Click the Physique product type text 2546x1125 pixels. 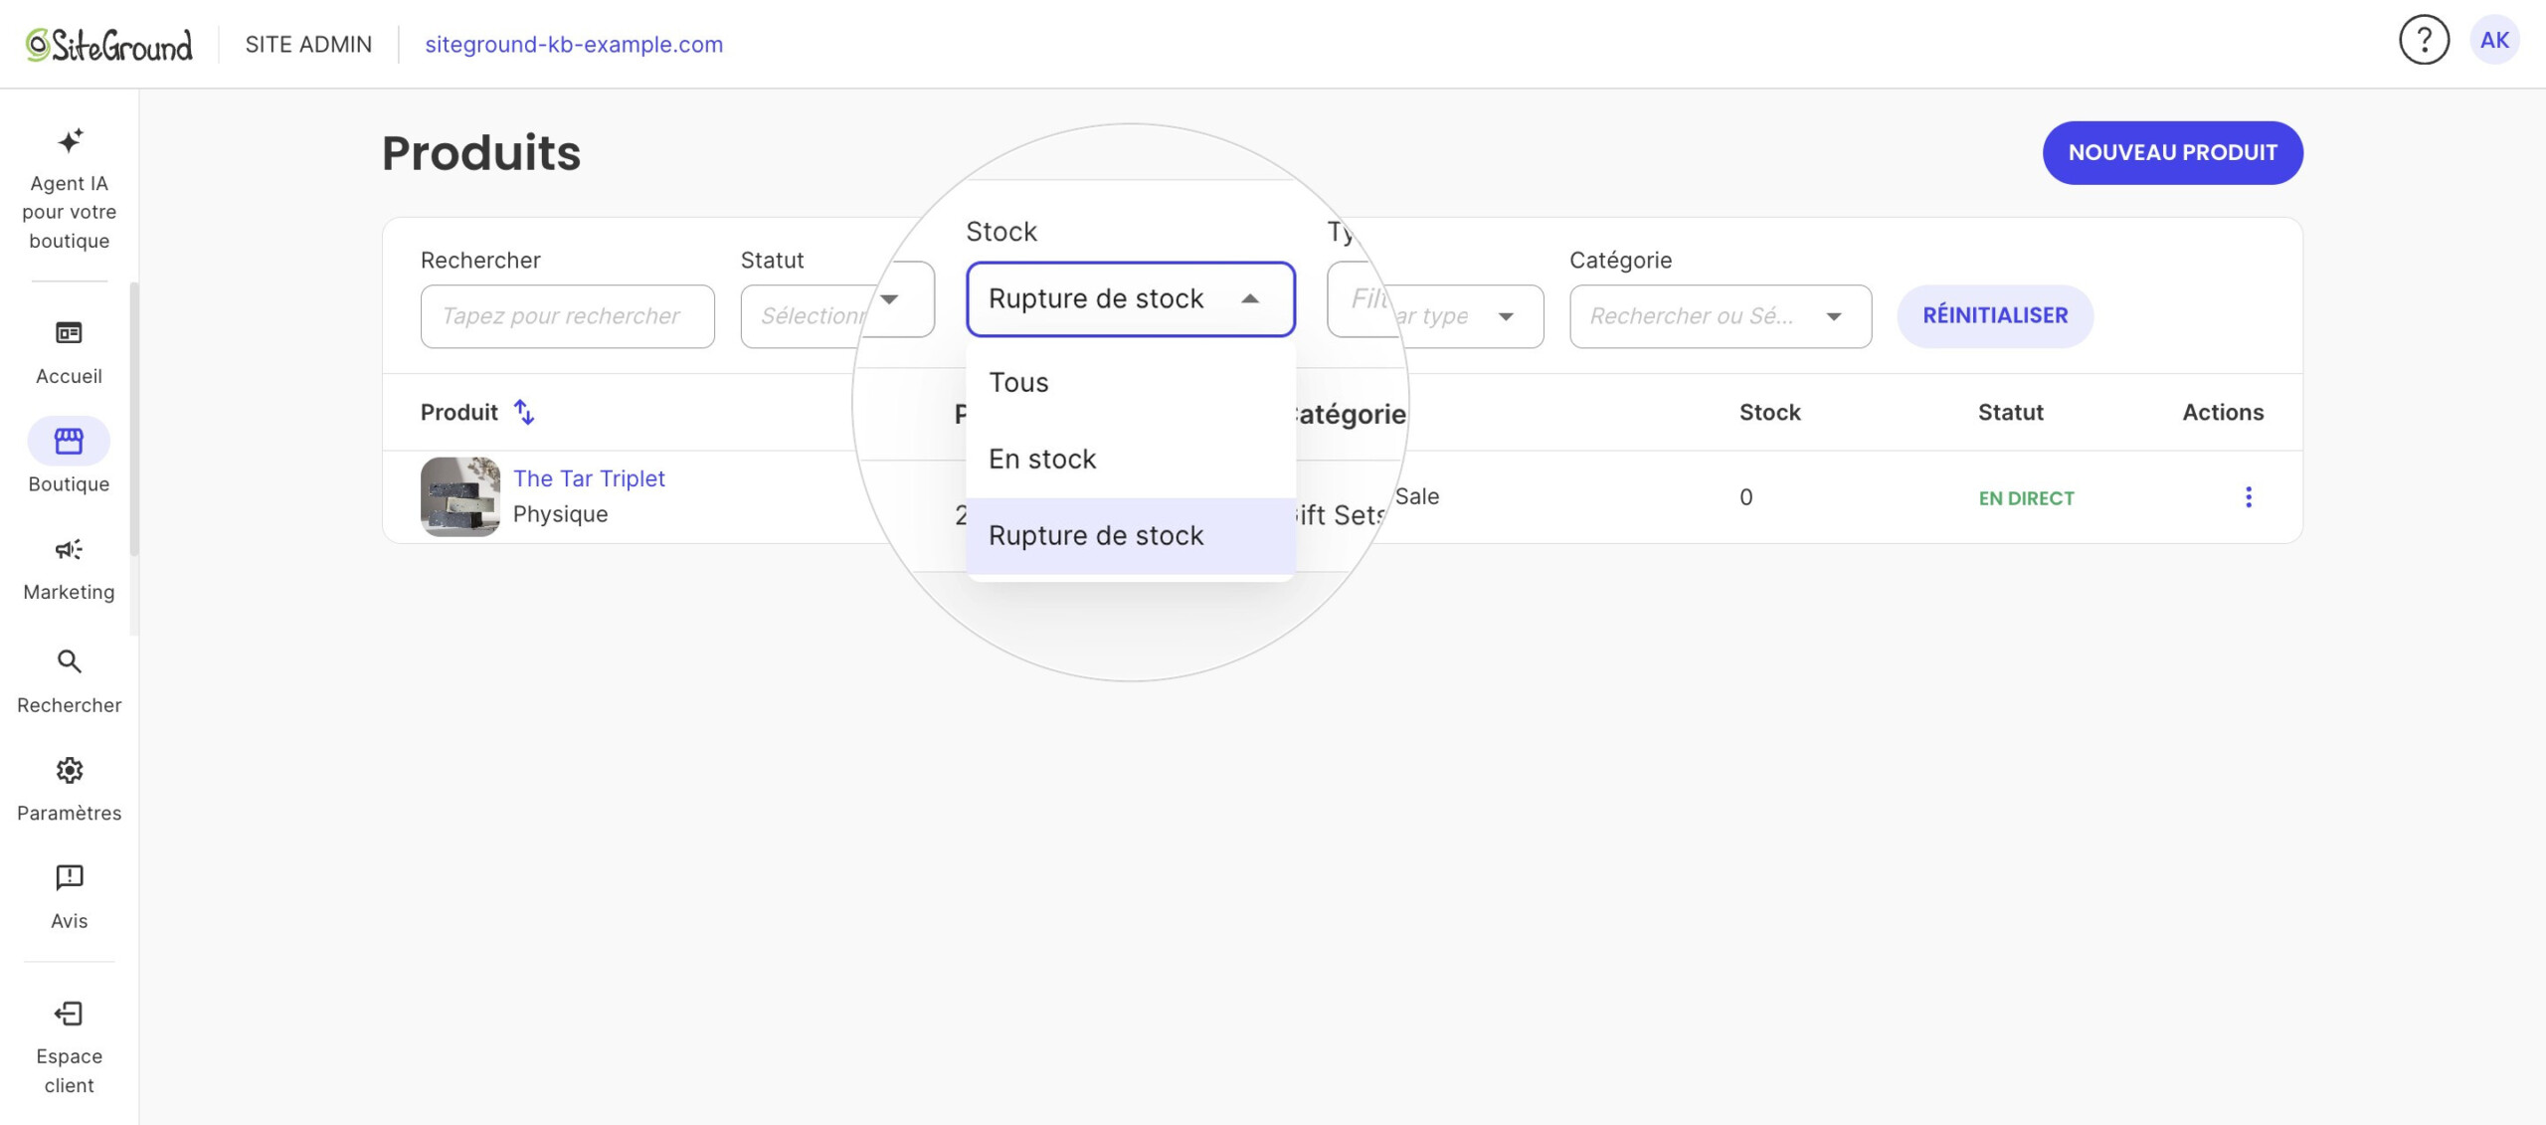pyautogui.click(x=560, y=514)
